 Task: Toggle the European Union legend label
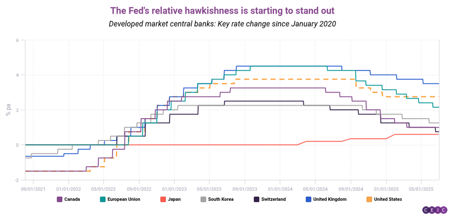[123, 199]
